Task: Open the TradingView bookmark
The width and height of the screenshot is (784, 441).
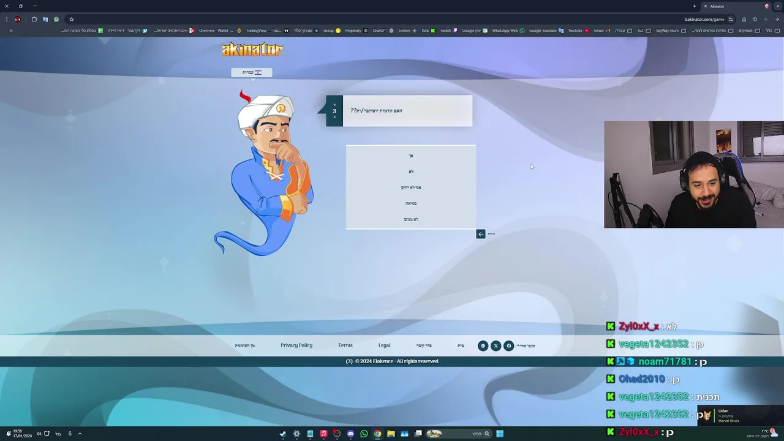Action: click(x=267, y=30)
